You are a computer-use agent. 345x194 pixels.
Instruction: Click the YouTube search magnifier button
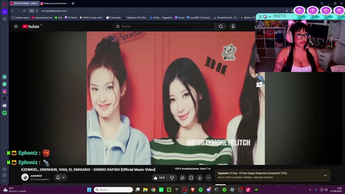point(221,26)
